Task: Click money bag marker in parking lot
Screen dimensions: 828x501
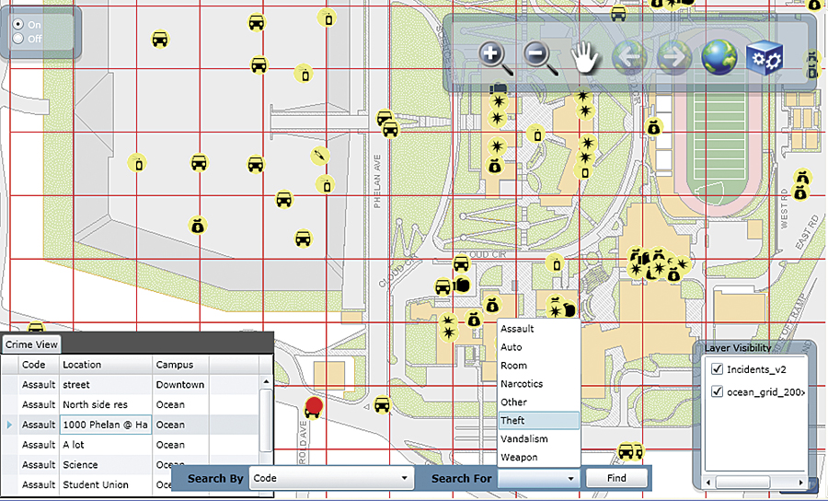Action: (198, 226)
